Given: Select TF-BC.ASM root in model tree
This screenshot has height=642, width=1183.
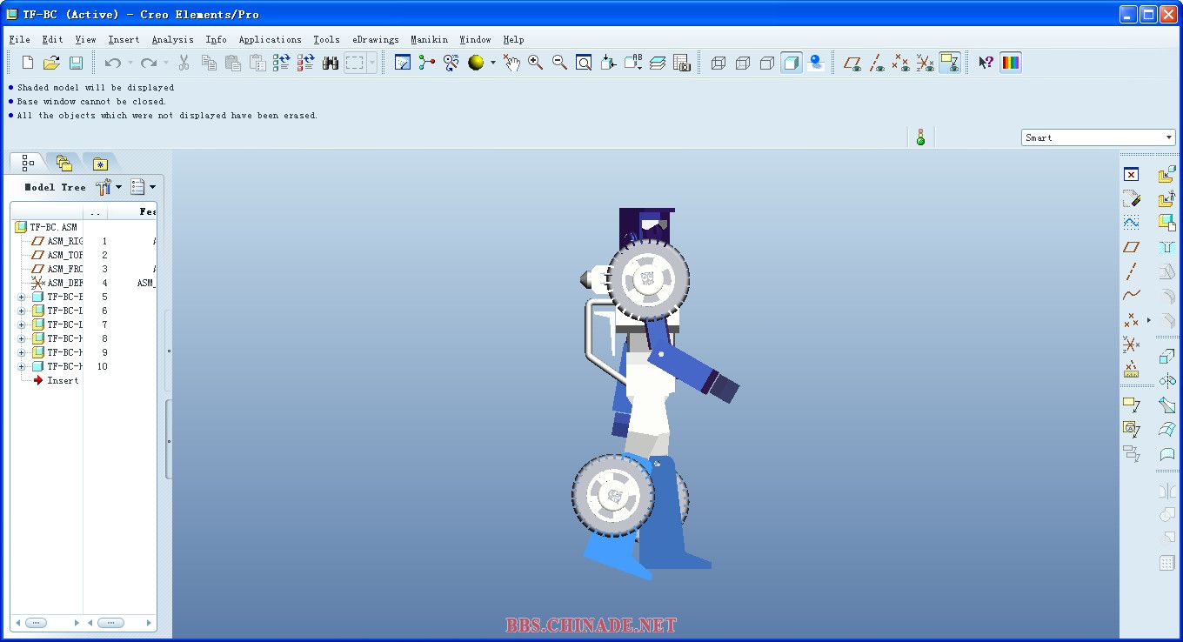Looking at the screenshot, I should [x=46, y=227].
